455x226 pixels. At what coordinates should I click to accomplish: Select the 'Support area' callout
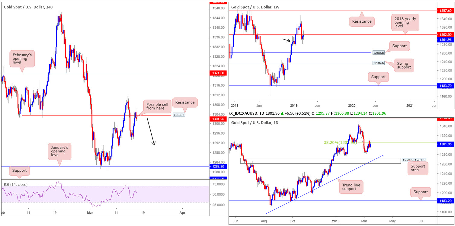[418, 168]
